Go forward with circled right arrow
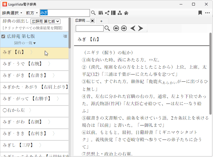The width and height of the screenshot is (213, 157). tap(124, 28)
